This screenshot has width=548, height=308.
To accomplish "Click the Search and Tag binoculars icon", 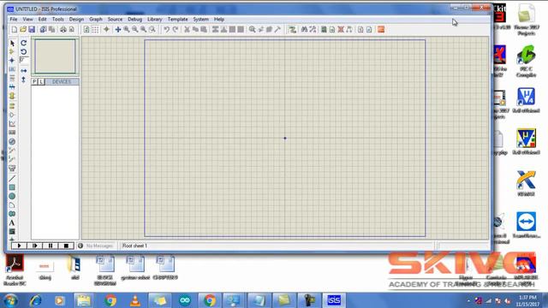I will [304, 30].
